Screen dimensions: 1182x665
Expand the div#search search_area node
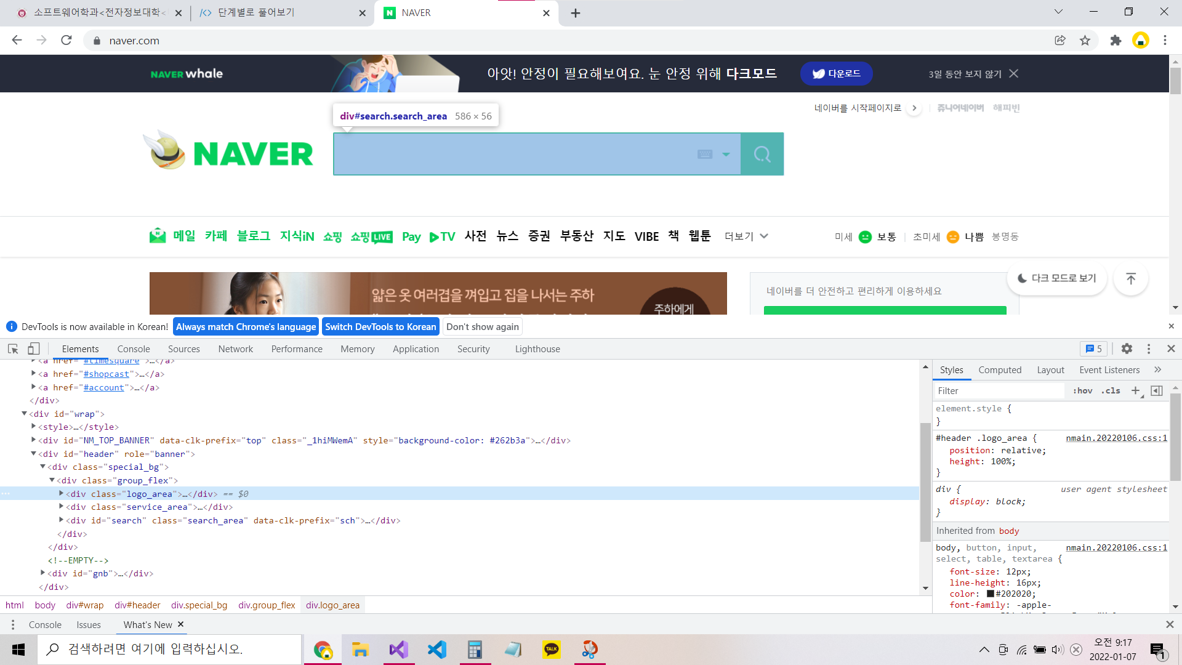coord(61,520)
